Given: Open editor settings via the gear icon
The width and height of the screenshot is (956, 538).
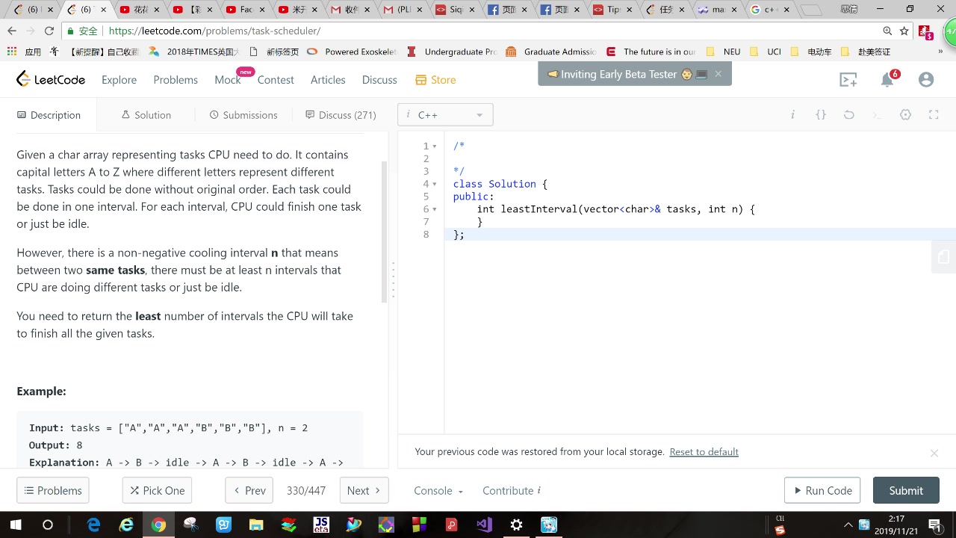Looking at the screenshot, I should pos(905,114).
